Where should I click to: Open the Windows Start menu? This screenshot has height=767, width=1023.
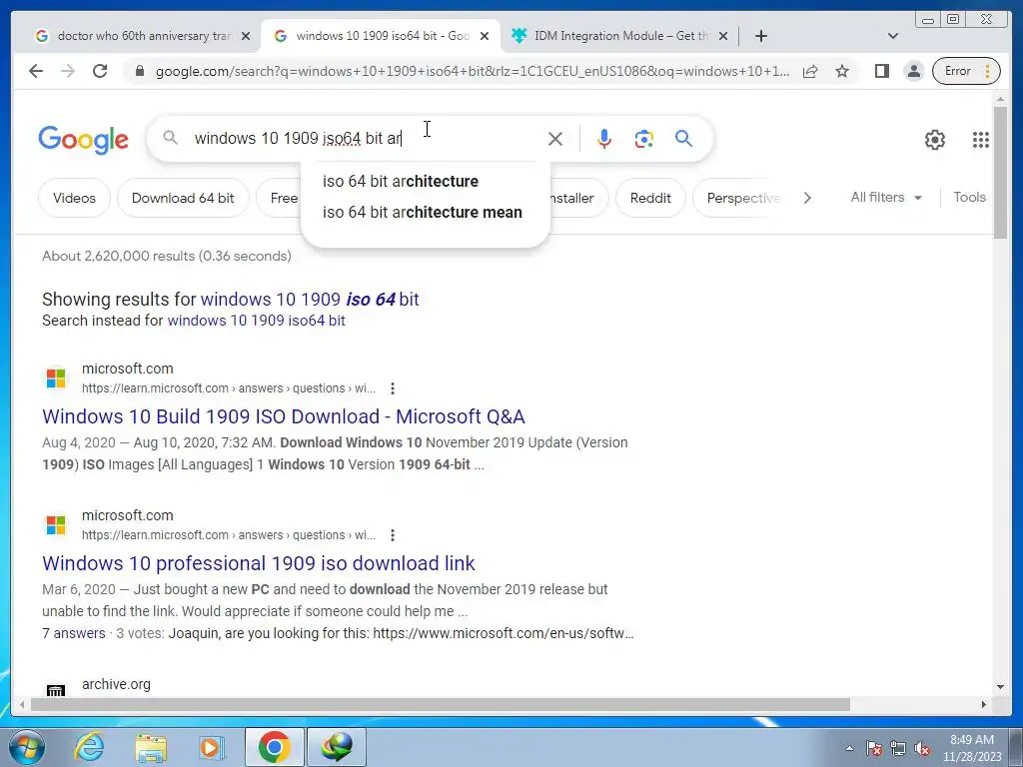click(x=27, y=747)
